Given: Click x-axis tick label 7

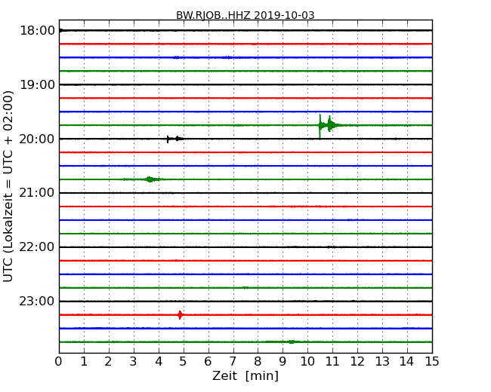Looking at the screenshot, I should point(233,362).
